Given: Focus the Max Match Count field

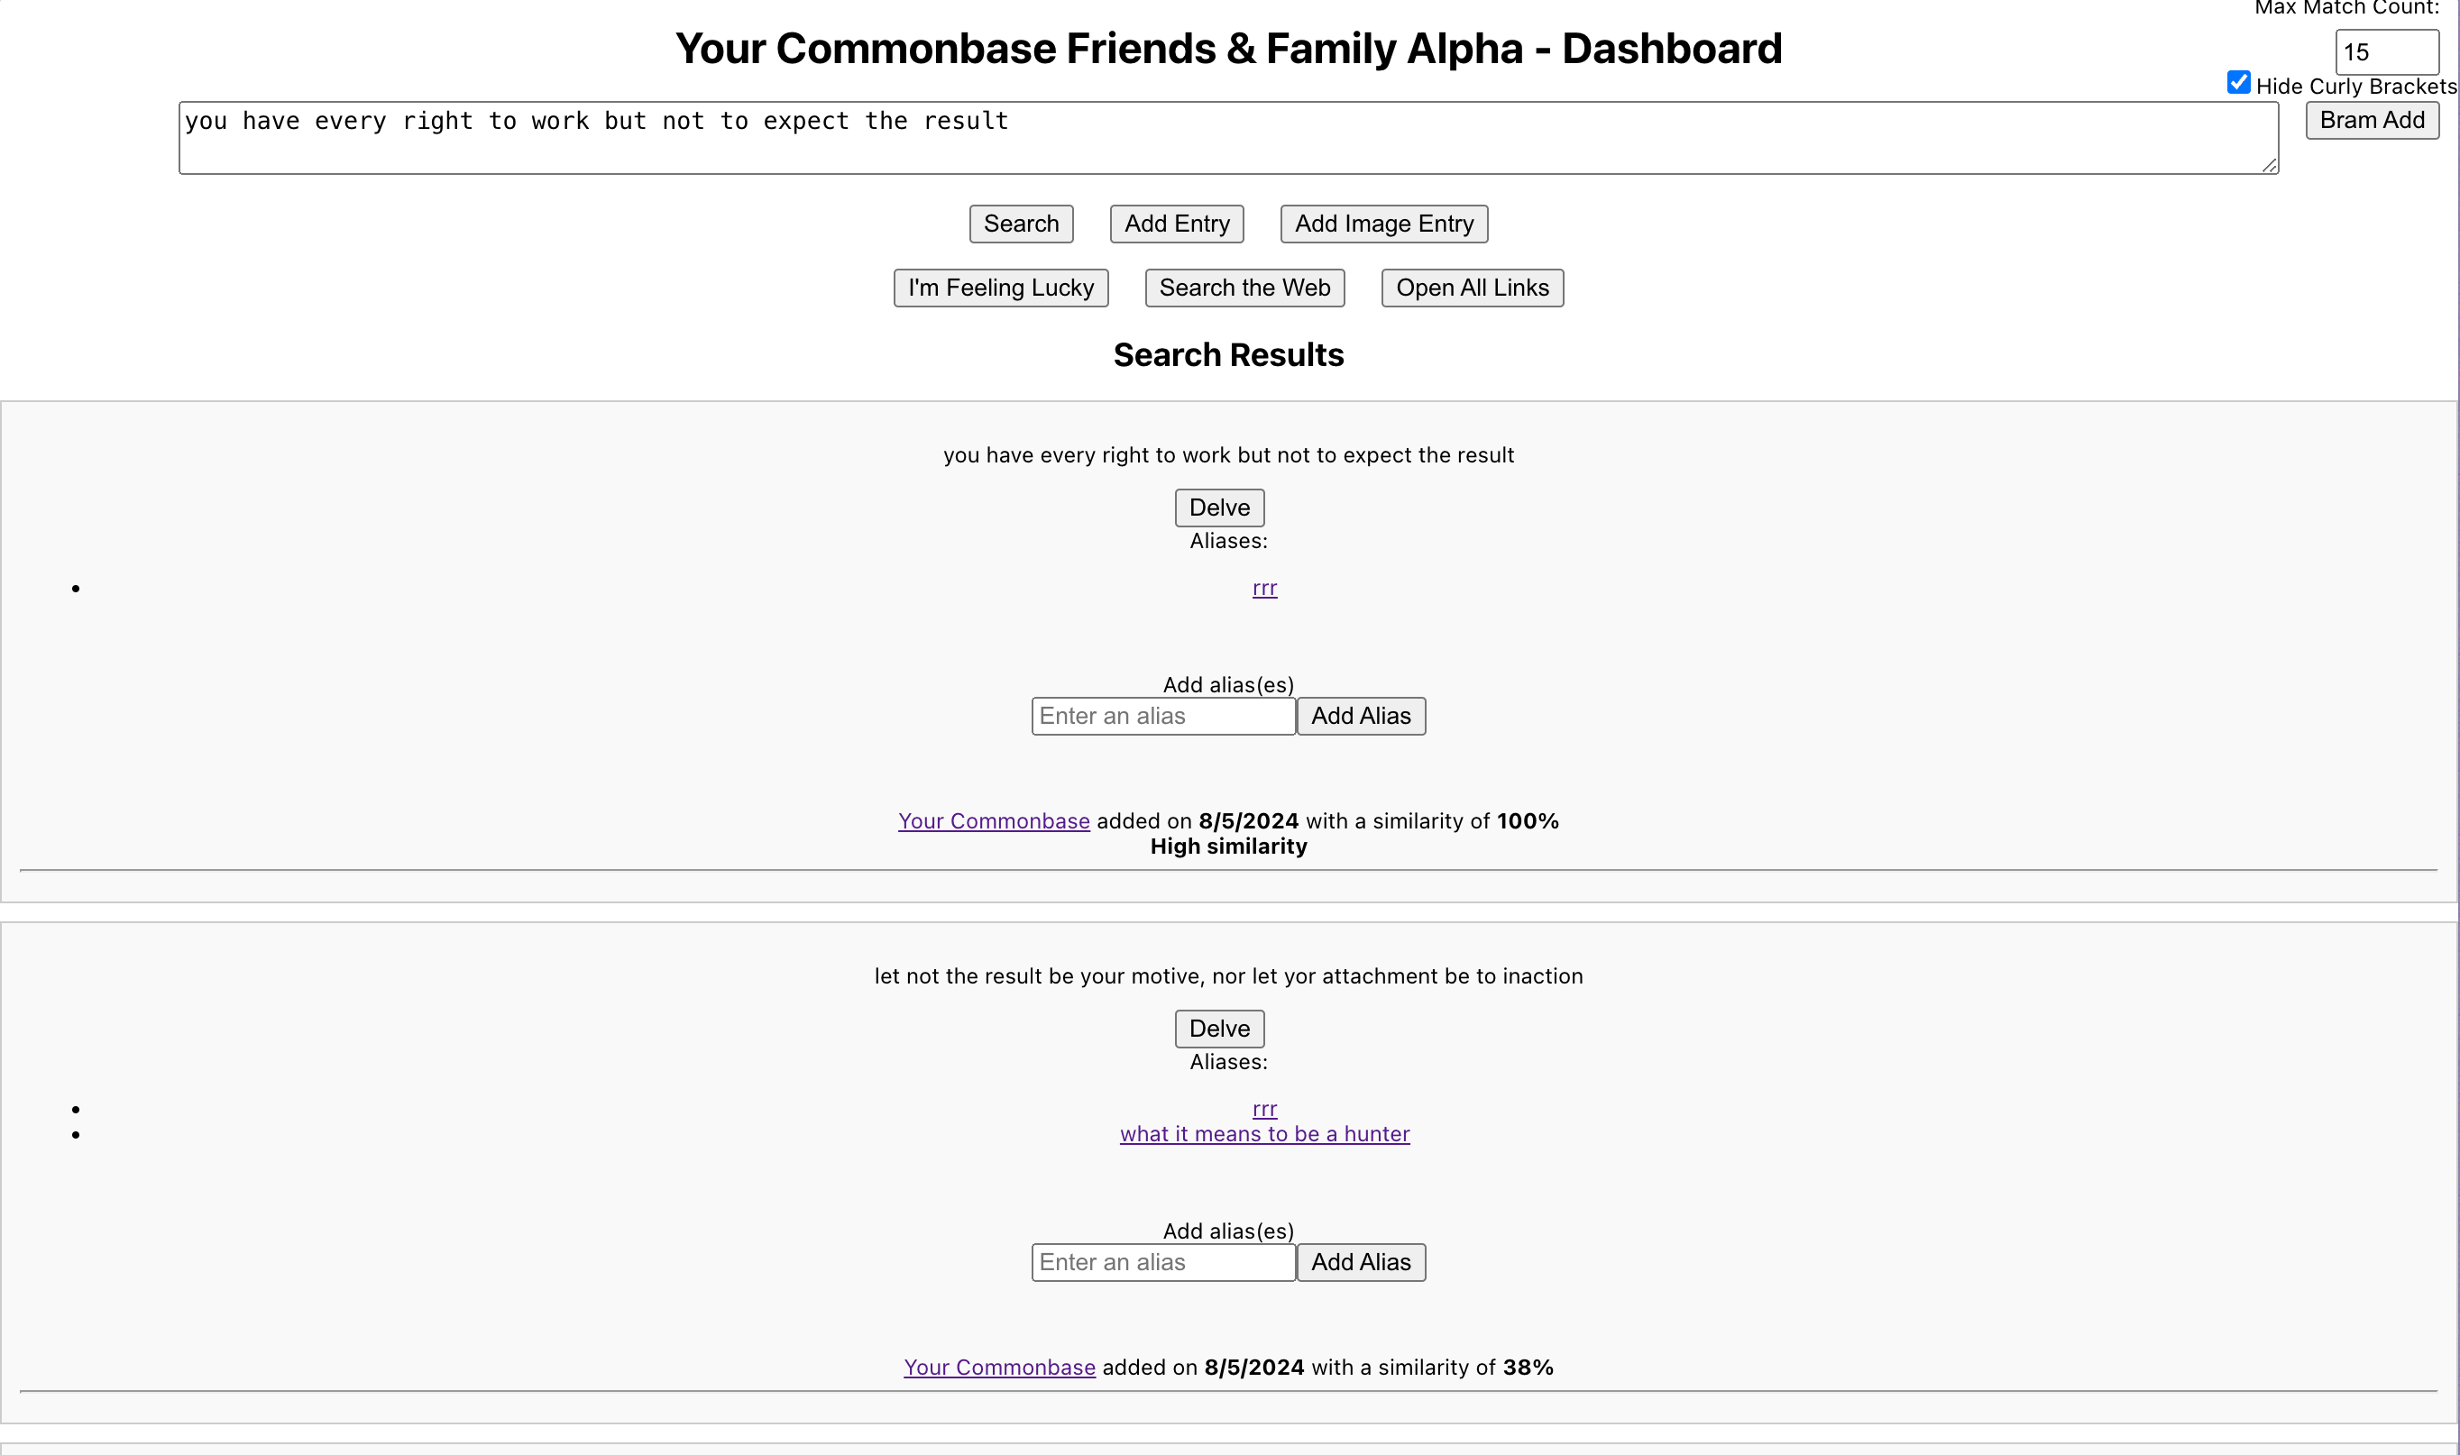Looking at the screenshot, I should tap(2385, 52).
